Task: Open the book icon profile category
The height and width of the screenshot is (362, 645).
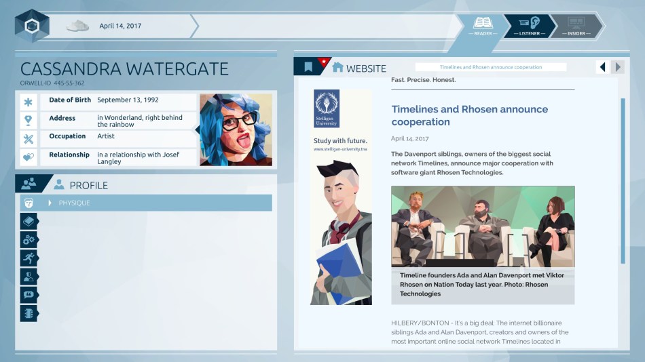Action: (29, 221)
